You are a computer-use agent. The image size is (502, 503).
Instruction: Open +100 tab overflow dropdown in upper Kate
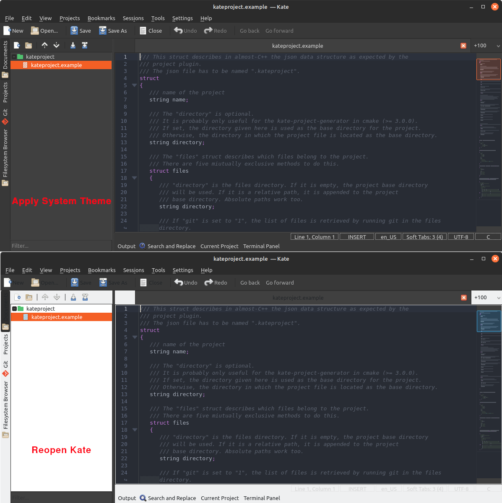click(x=486, y=46)
